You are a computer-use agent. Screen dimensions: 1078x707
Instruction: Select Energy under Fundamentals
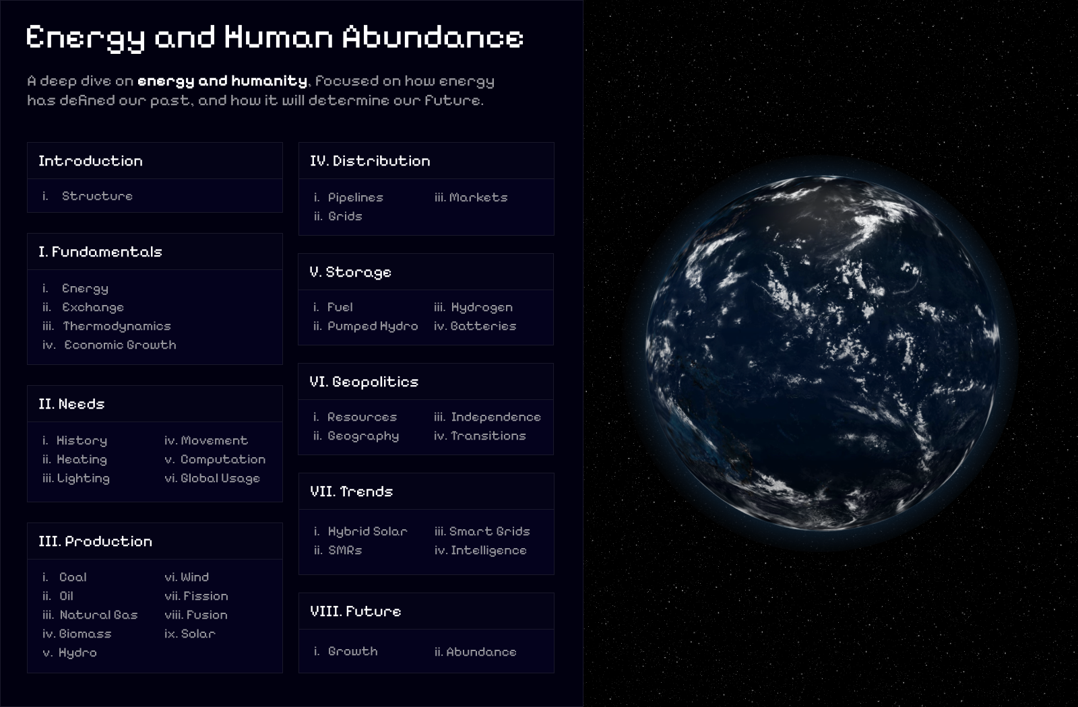tap(85, 288)
